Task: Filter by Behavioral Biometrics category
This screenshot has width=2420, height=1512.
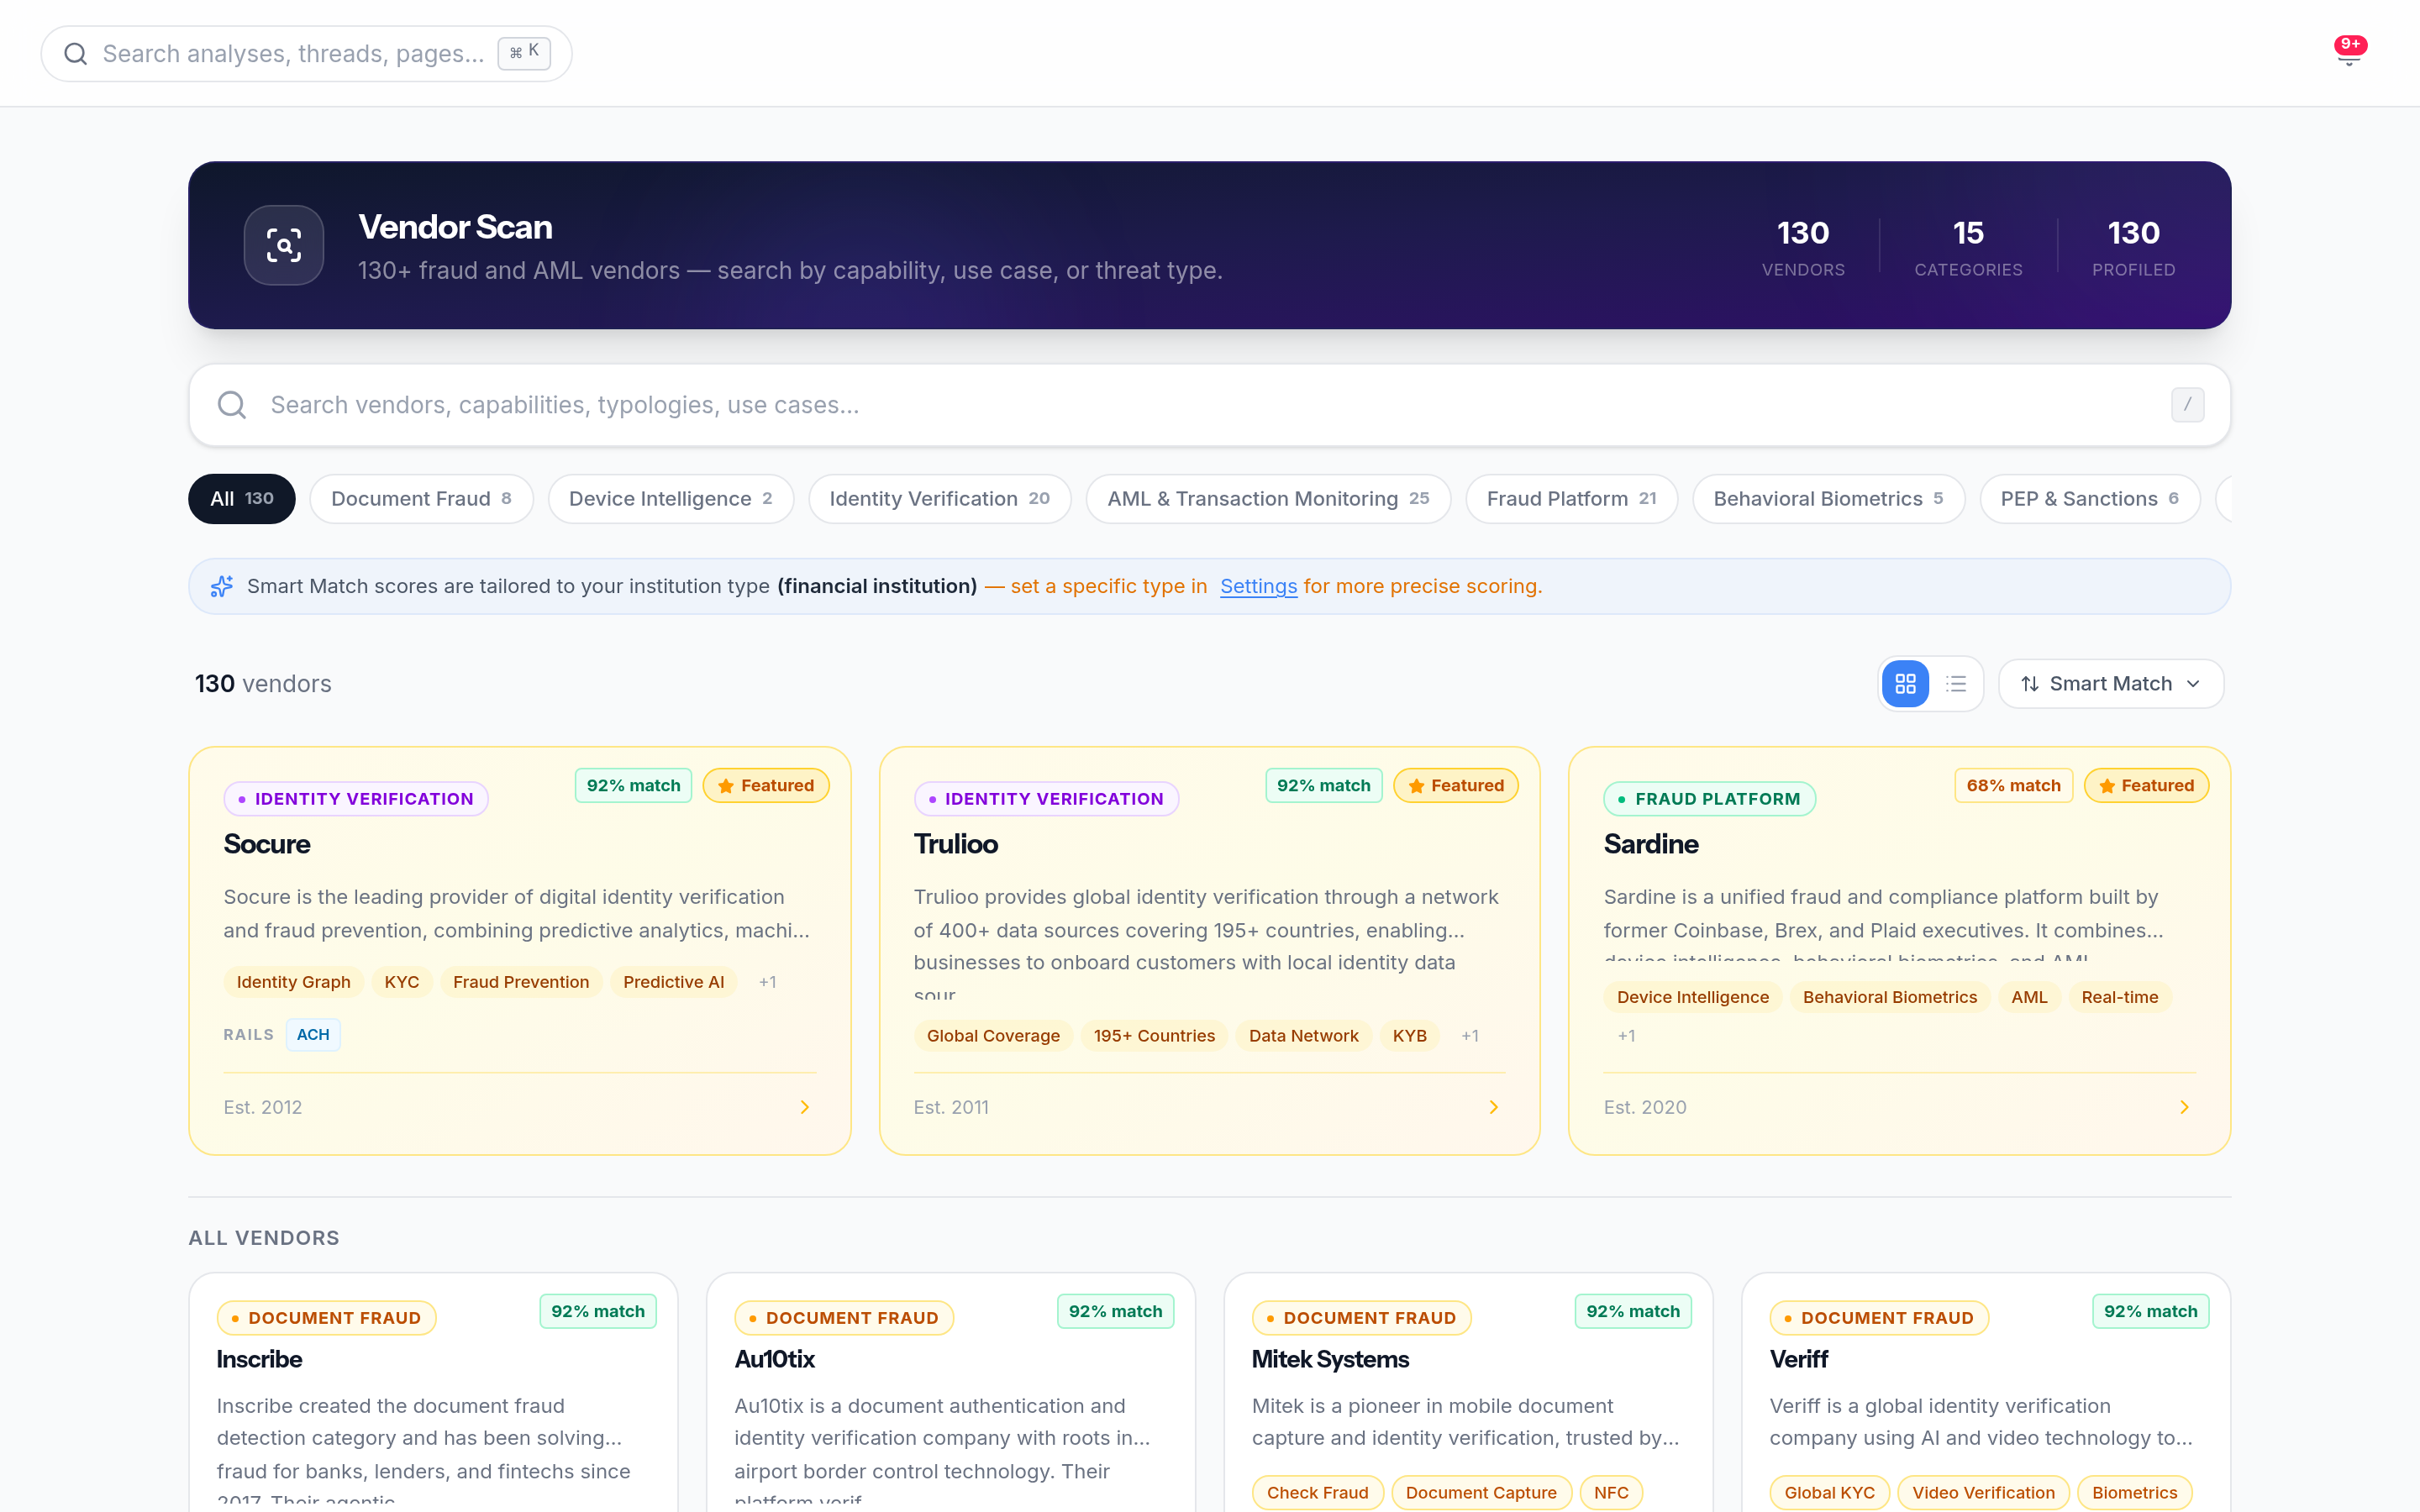Action: click(1828, 499)
